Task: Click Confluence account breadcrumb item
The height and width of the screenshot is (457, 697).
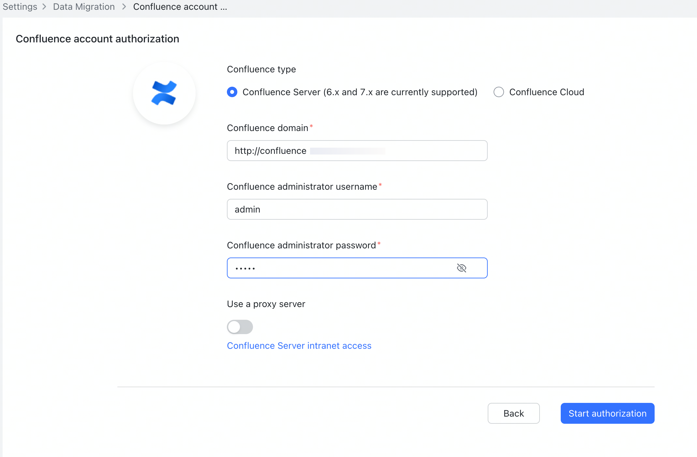Action: (x=180, y=7)
